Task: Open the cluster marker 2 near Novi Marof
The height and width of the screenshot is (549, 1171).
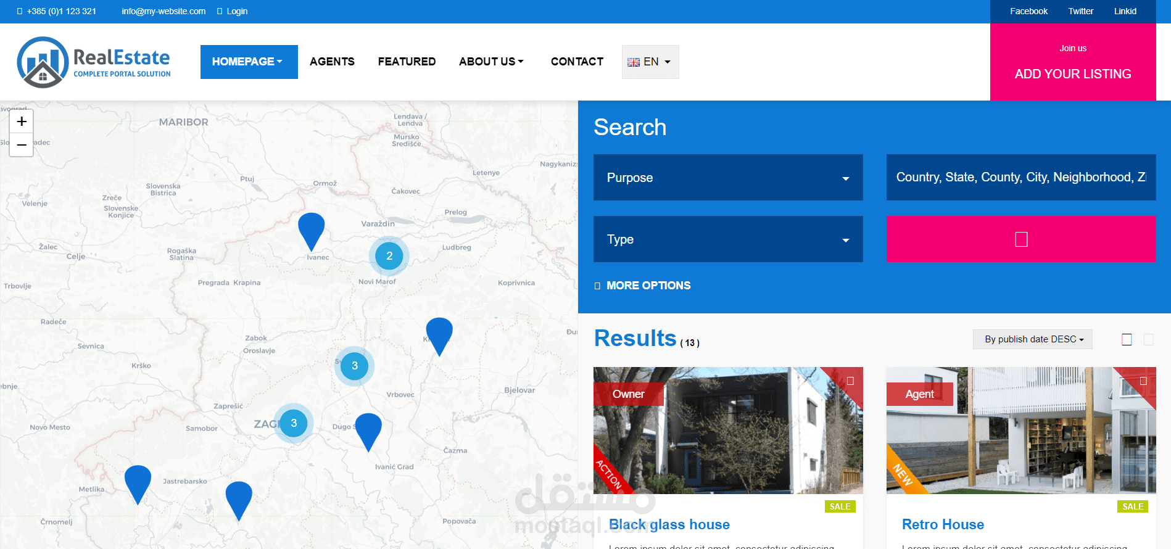Action: click(x=389, y=256)
